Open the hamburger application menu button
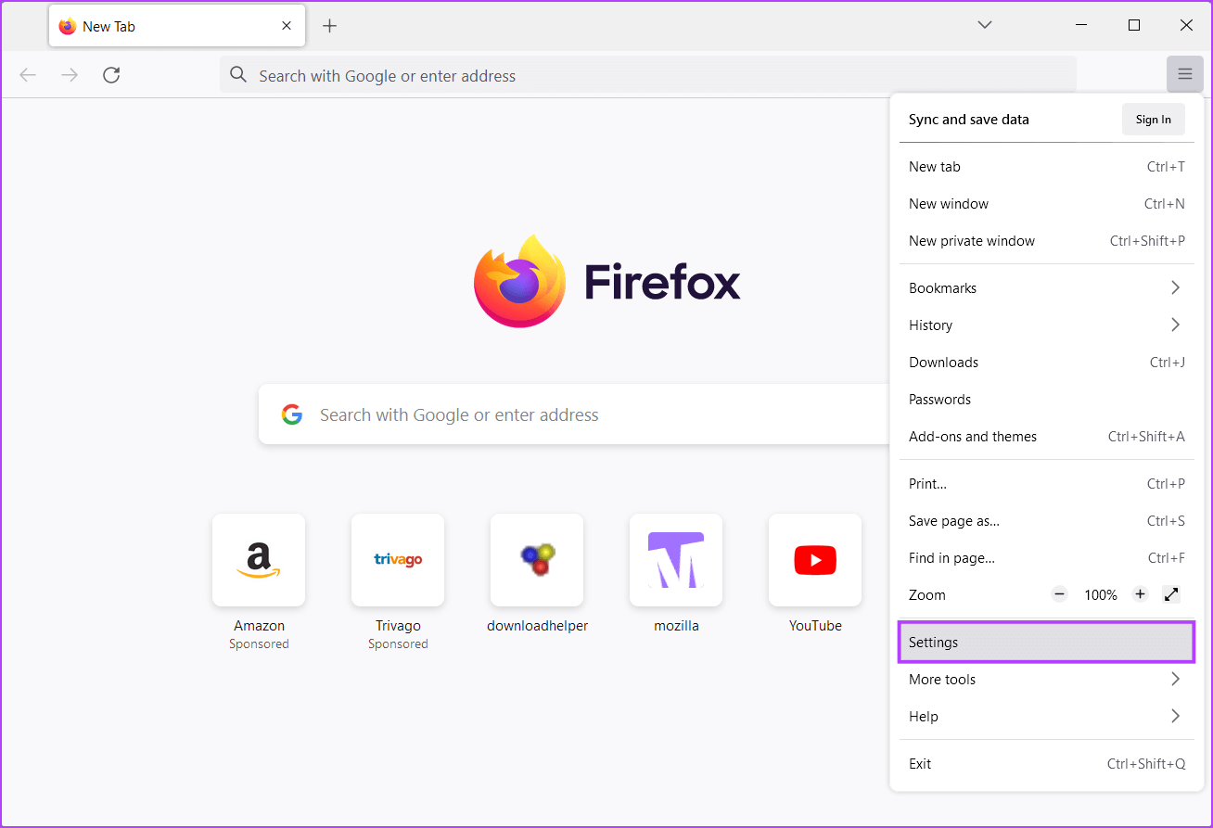Image resolution: width=1213 pixels, height=828 pixels. 1185,74
